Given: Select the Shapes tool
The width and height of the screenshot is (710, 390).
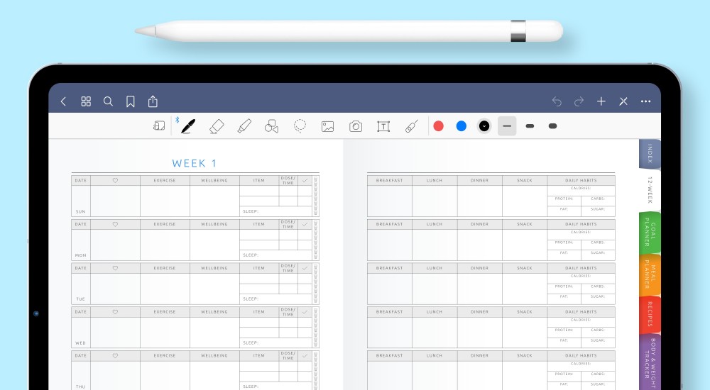Looking at the screenshot, I should tap(271, 126).
